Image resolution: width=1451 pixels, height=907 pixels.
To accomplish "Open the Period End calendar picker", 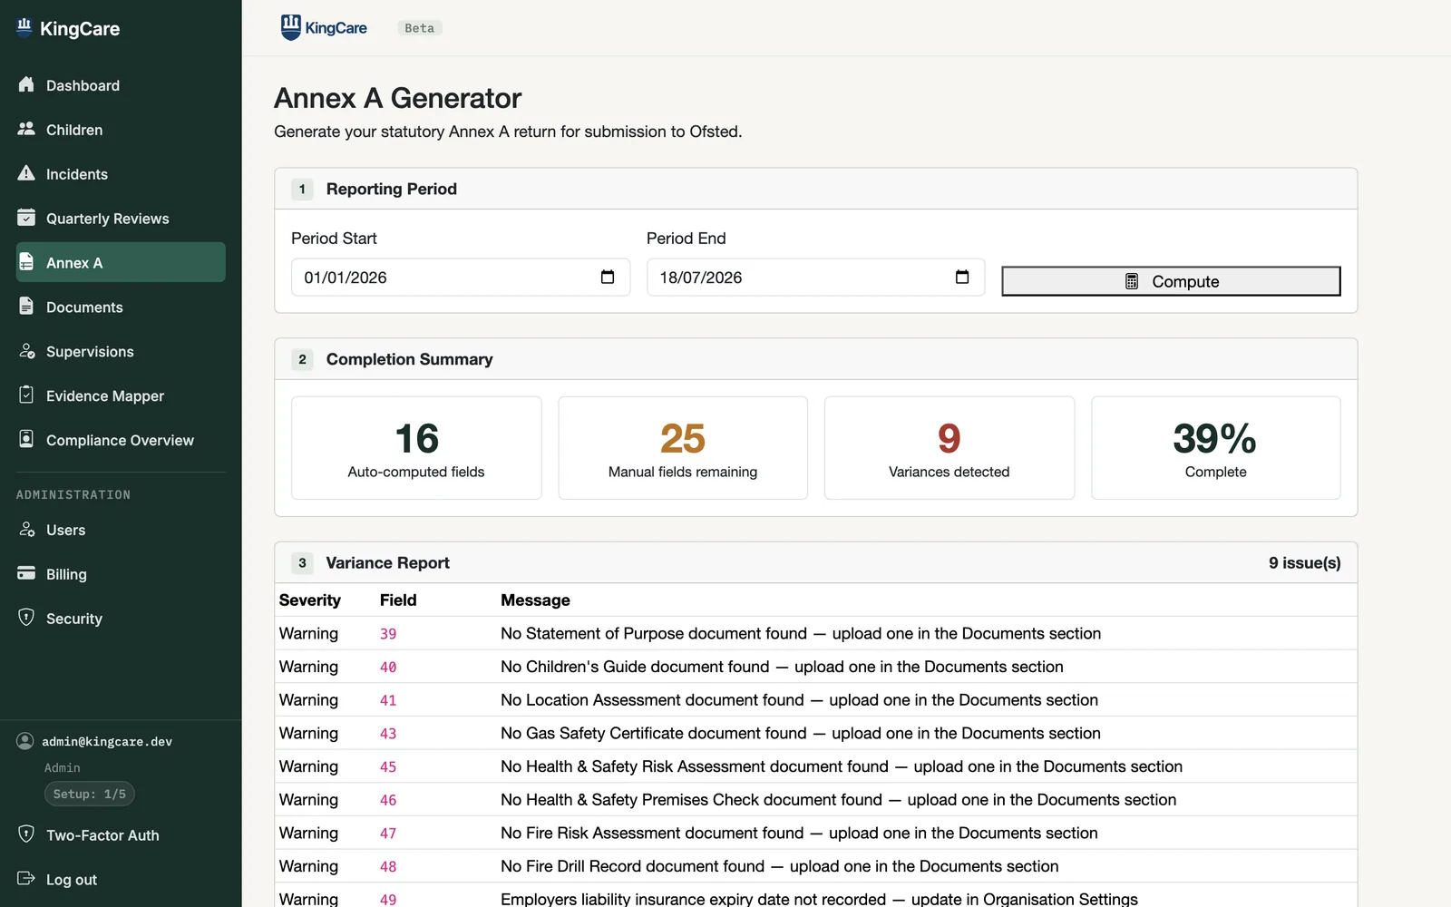I will (962, 277).
